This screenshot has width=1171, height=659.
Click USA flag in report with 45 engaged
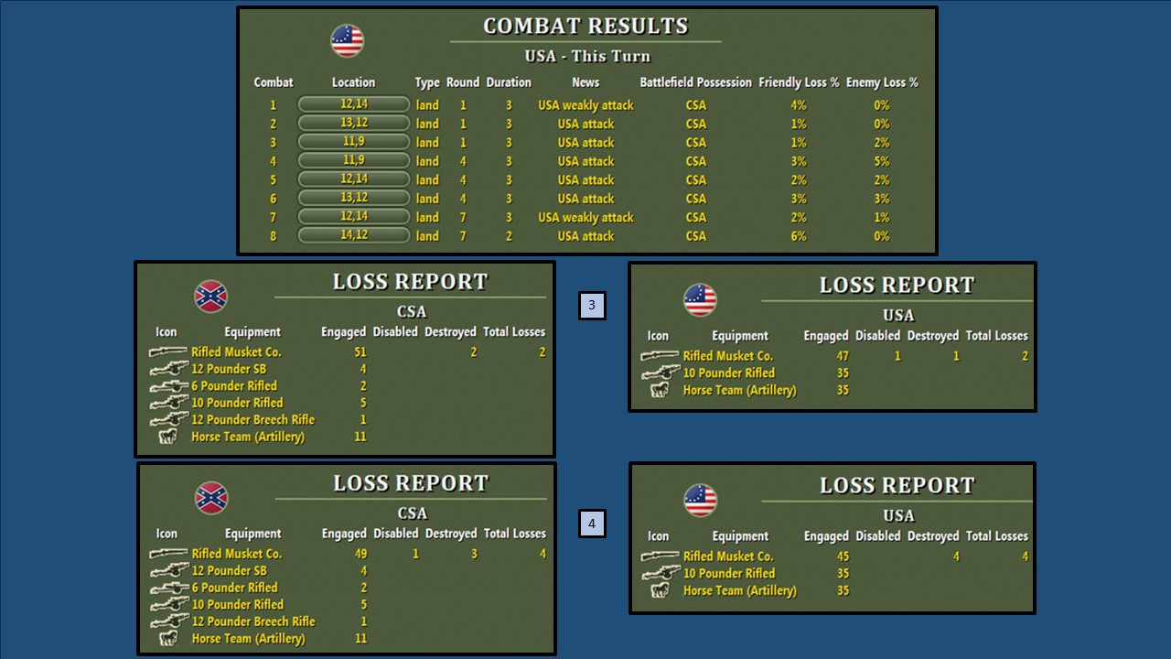(700, 501)
